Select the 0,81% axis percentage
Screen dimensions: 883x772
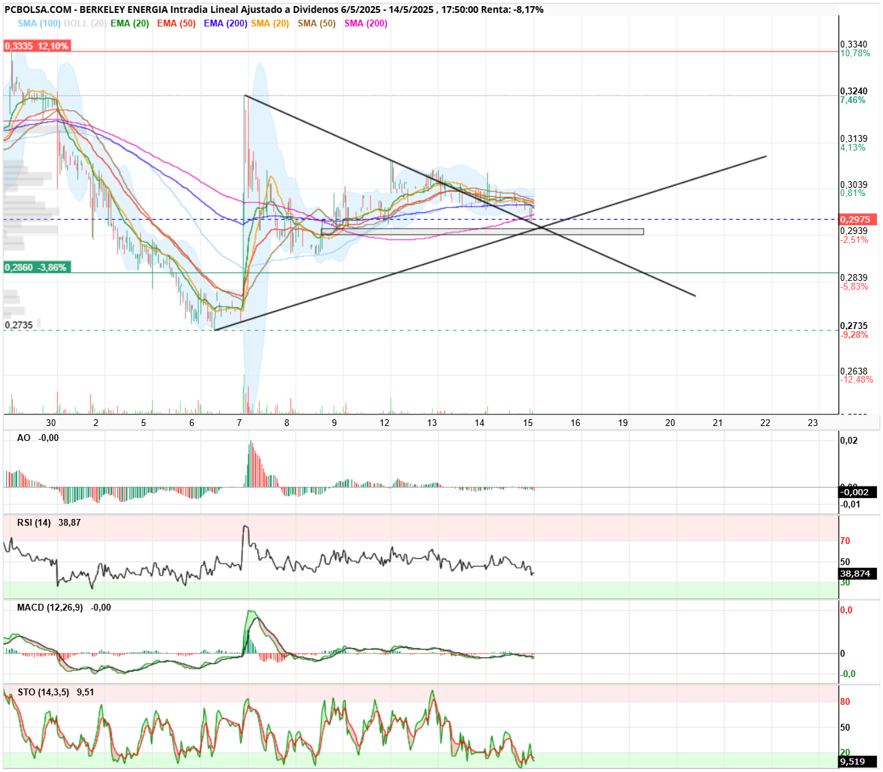[x=853, y=193]
